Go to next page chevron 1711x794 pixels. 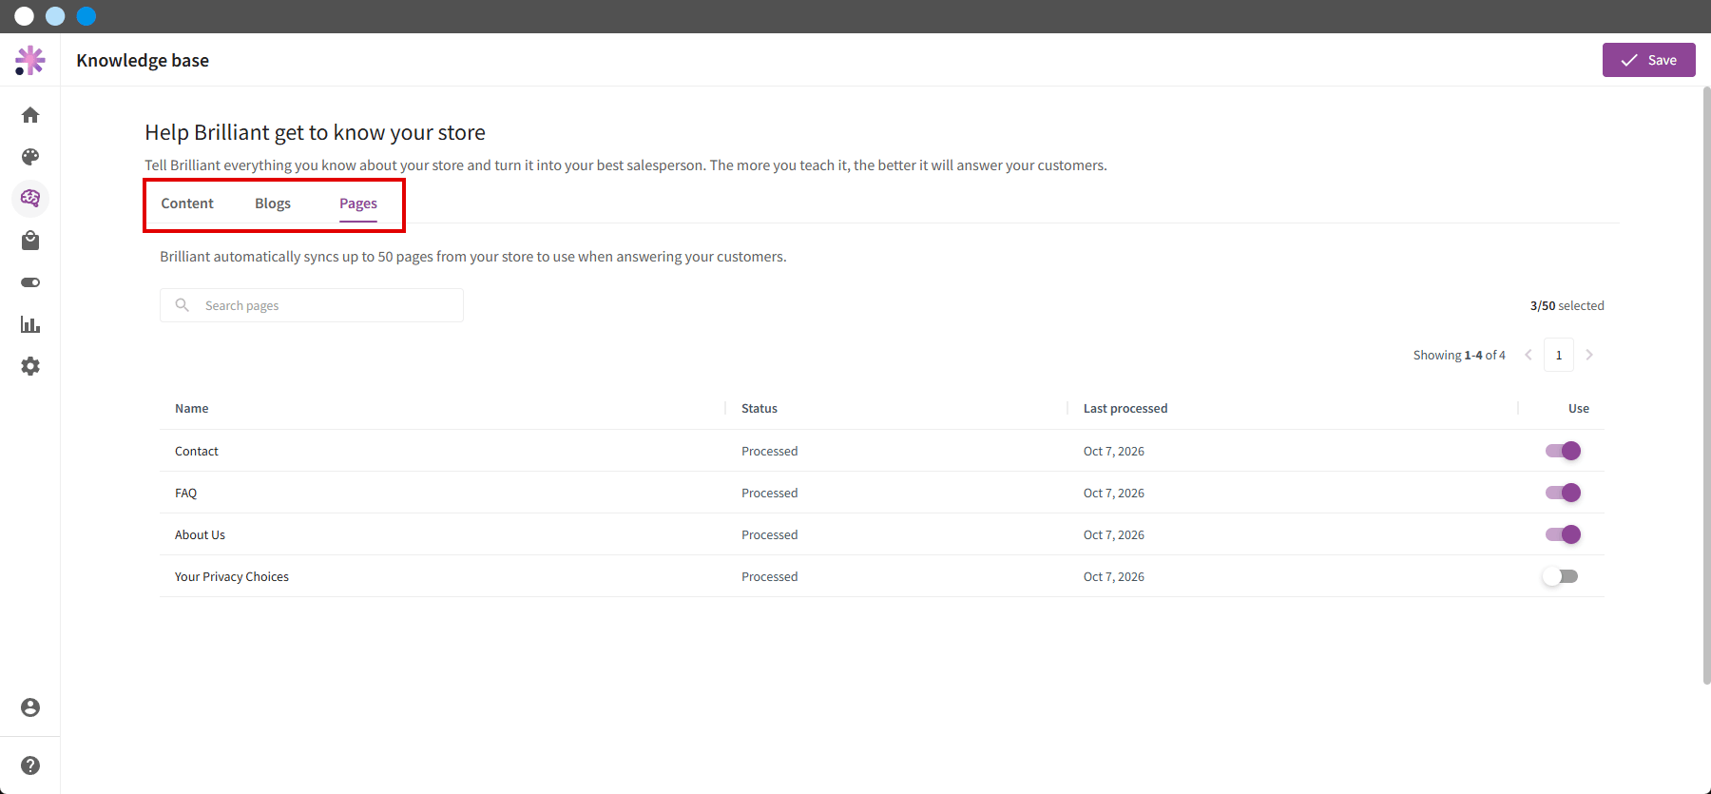[1589, 355]
